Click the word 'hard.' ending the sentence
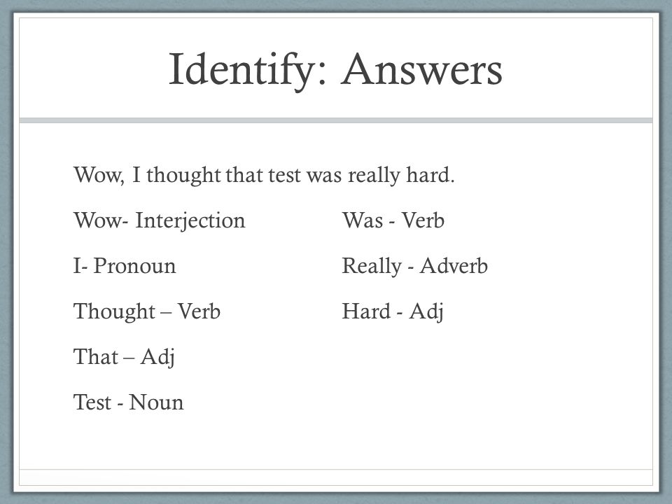This screenshot has width=672, height=504. click(x=430, y=175)
